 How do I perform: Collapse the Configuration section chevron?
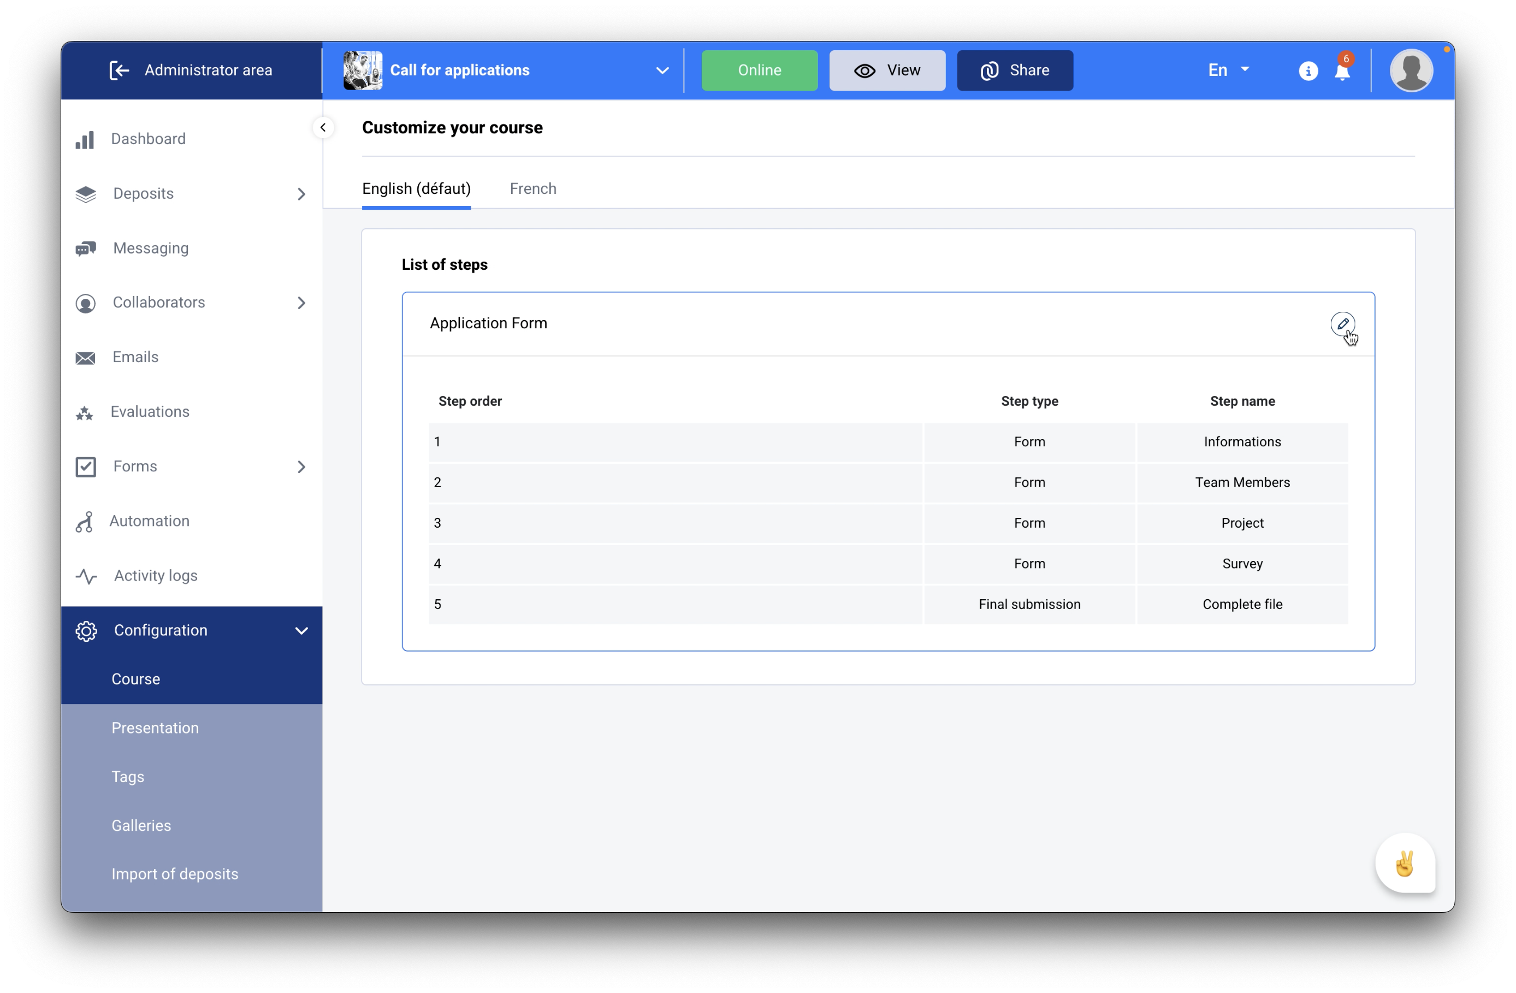pyautogui.click(x=301, y=631)
